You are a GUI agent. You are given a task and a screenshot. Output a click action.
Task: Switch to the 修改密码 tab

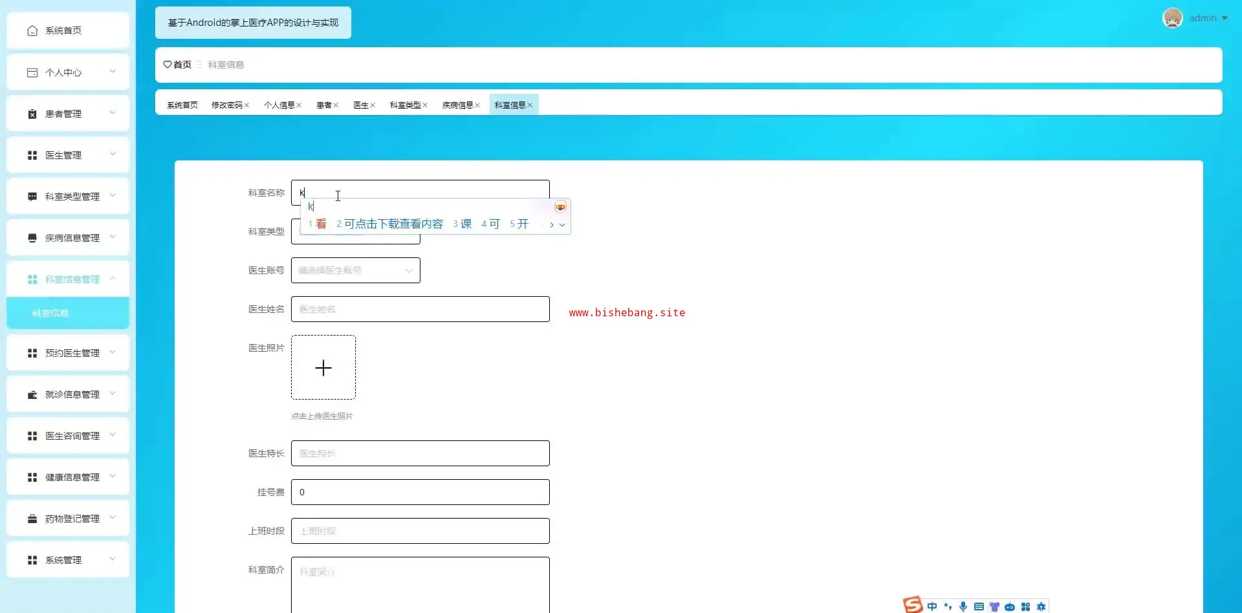click(x=226, y=105)
